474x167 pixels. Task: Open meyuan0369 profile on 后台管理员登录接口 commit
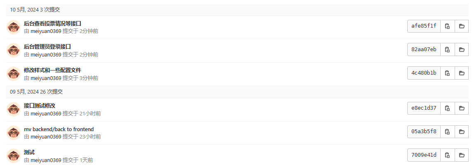[x=46, y=54]
